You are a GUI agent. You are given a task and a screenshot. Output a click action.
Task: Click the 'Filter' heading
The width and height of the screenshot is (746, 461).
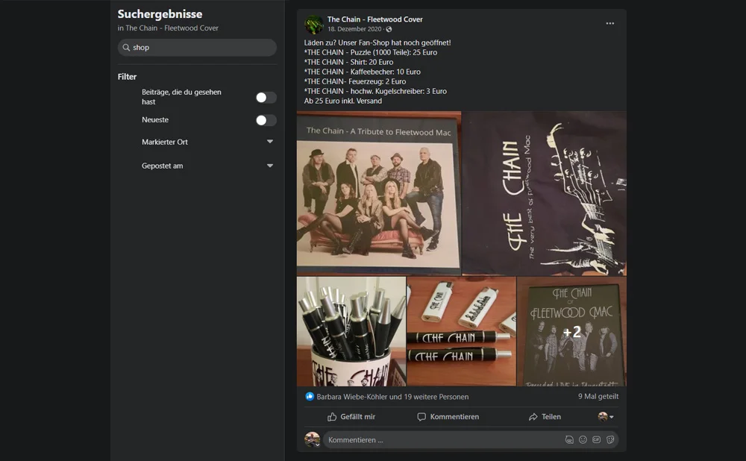(127, 77)
